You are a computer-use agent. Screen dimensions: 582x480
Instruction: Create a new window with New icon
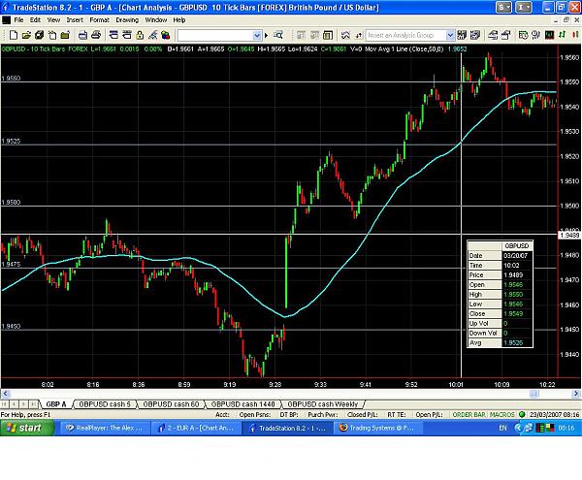click(14, 35)
